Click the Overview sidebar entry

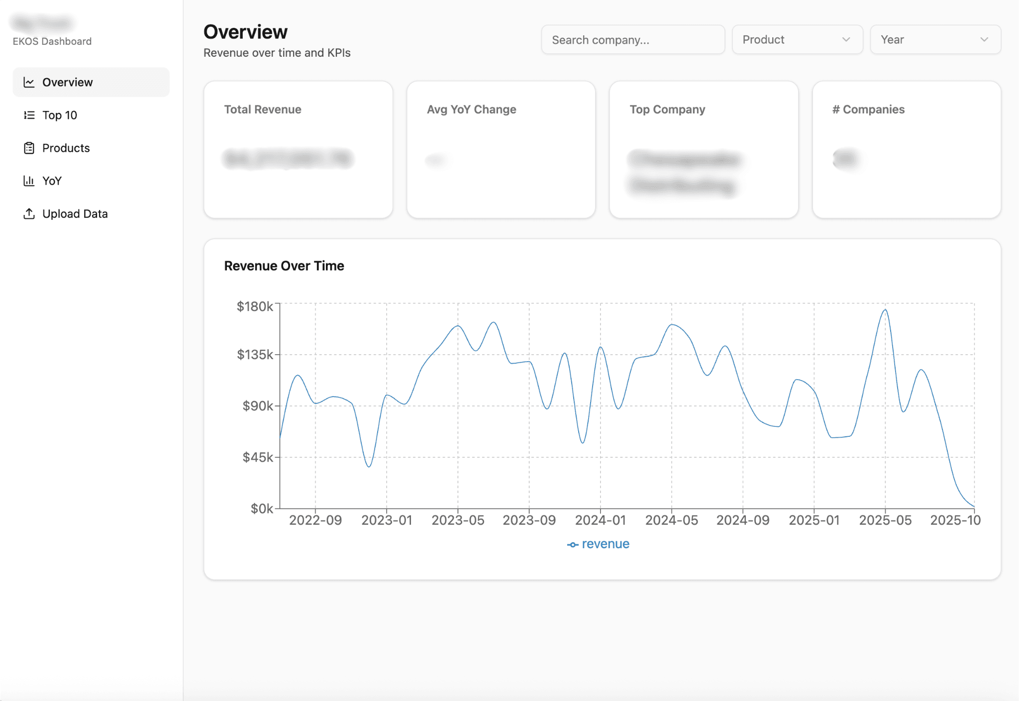click(x=67, y=82)
